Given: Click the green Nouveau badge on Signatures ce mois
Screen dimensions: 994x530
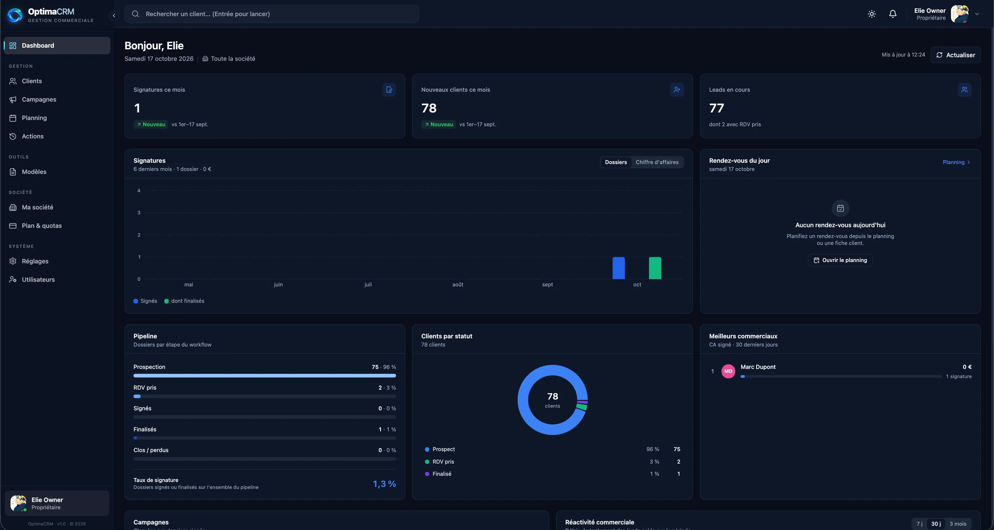Looking at the screenshot, I should pyautogui.click(x=151, y=124).
